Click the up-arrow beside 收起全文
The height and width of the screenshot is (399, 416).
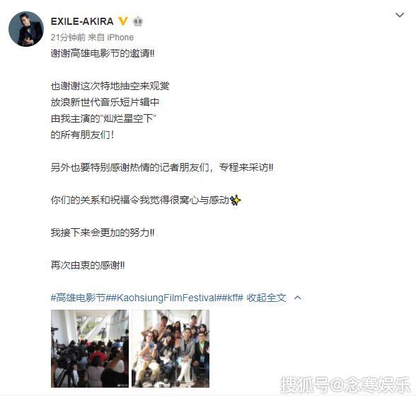tap(298, 298)
